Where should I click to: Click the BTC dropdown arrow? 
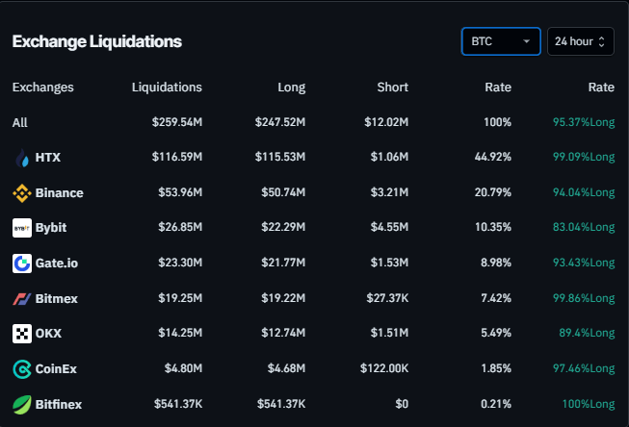click(x=526, y=41)
